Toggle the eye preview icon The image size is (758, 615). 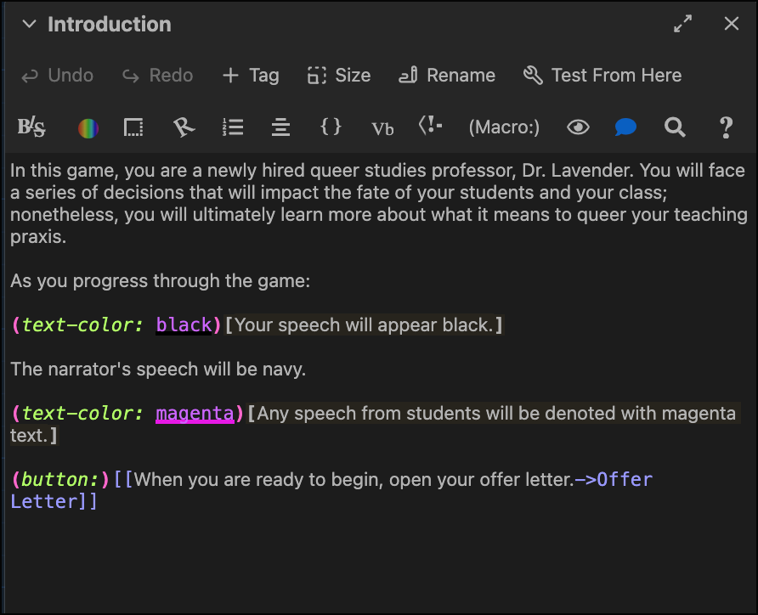click(x=578, y=127)
